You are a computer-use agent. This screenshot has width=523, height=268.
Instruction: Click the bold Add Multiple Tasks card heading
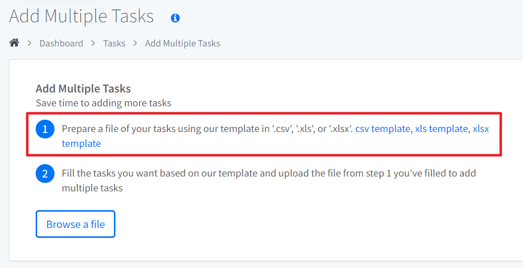point(83,89)
